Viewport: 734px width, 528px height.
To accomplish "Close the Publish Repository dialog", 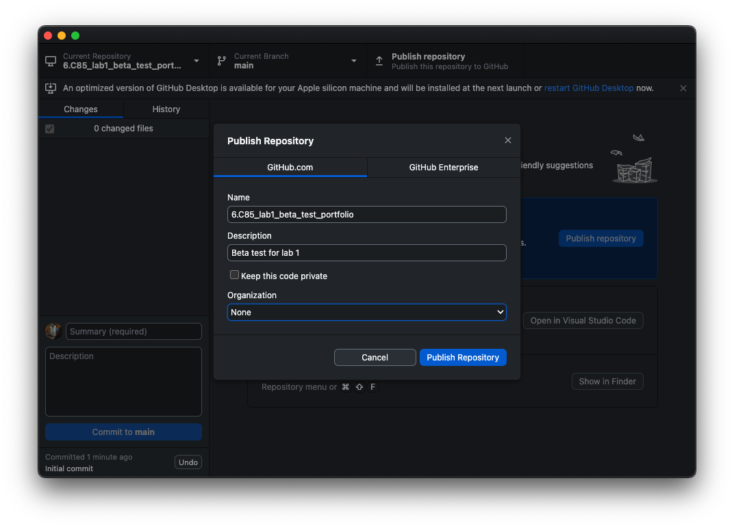I will tap(507, 140).
